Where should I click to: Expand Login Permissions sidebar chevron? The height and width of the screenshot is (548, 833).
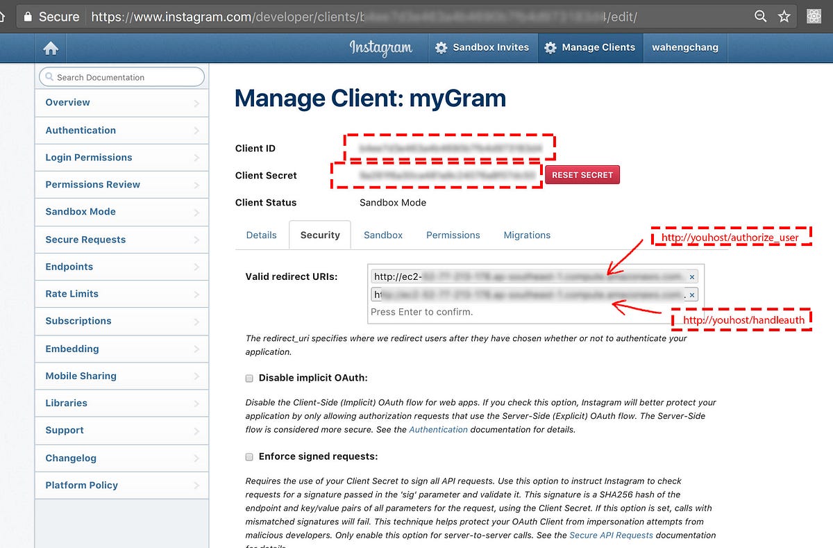pyautogui.click(x=197, y=158)
